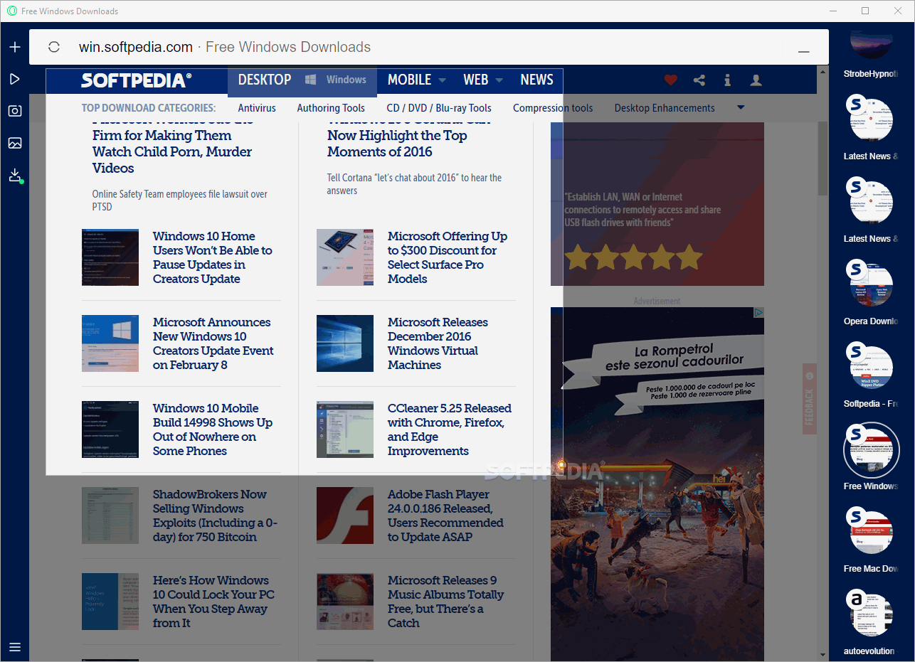
Task: Open the user account icon in the Softpedia header
Action: pyautogui.click(x=756, y=80)
